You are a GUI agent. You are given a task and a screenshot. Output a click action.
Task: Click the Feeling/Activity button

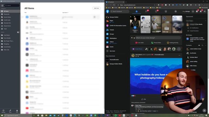pos(173,43)
